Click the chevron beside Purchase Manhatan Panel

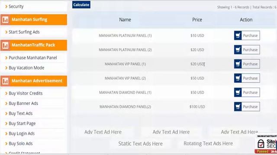(6, 58)
